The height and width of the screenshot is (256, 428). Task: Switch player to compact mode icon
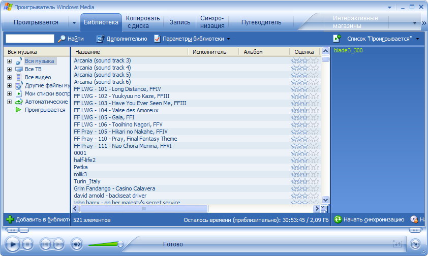[x=415, y=244]
